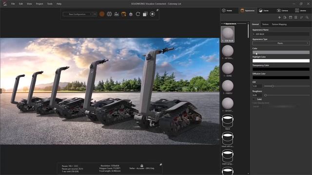Open the Edit menu
Screen dimensions: 312x175
point(20,4)
